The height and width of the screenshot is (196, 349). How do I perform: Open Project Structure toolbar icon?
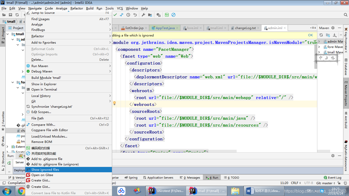coord(150,15)
